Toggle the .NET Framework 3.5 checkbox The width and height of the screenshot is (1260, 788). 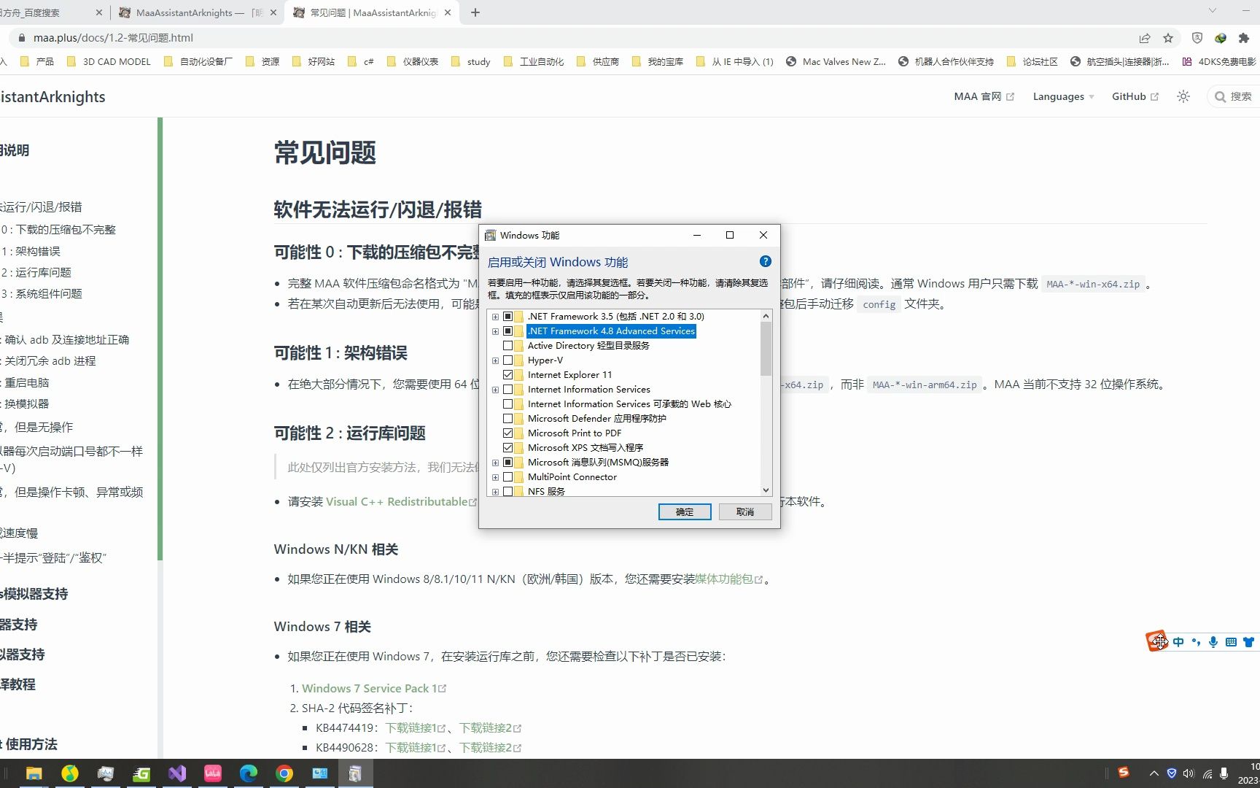pos(508,317)
